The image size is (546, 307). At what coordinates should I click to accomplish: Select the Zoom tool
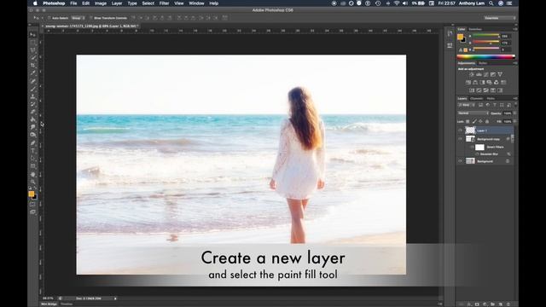coord(32,182)
